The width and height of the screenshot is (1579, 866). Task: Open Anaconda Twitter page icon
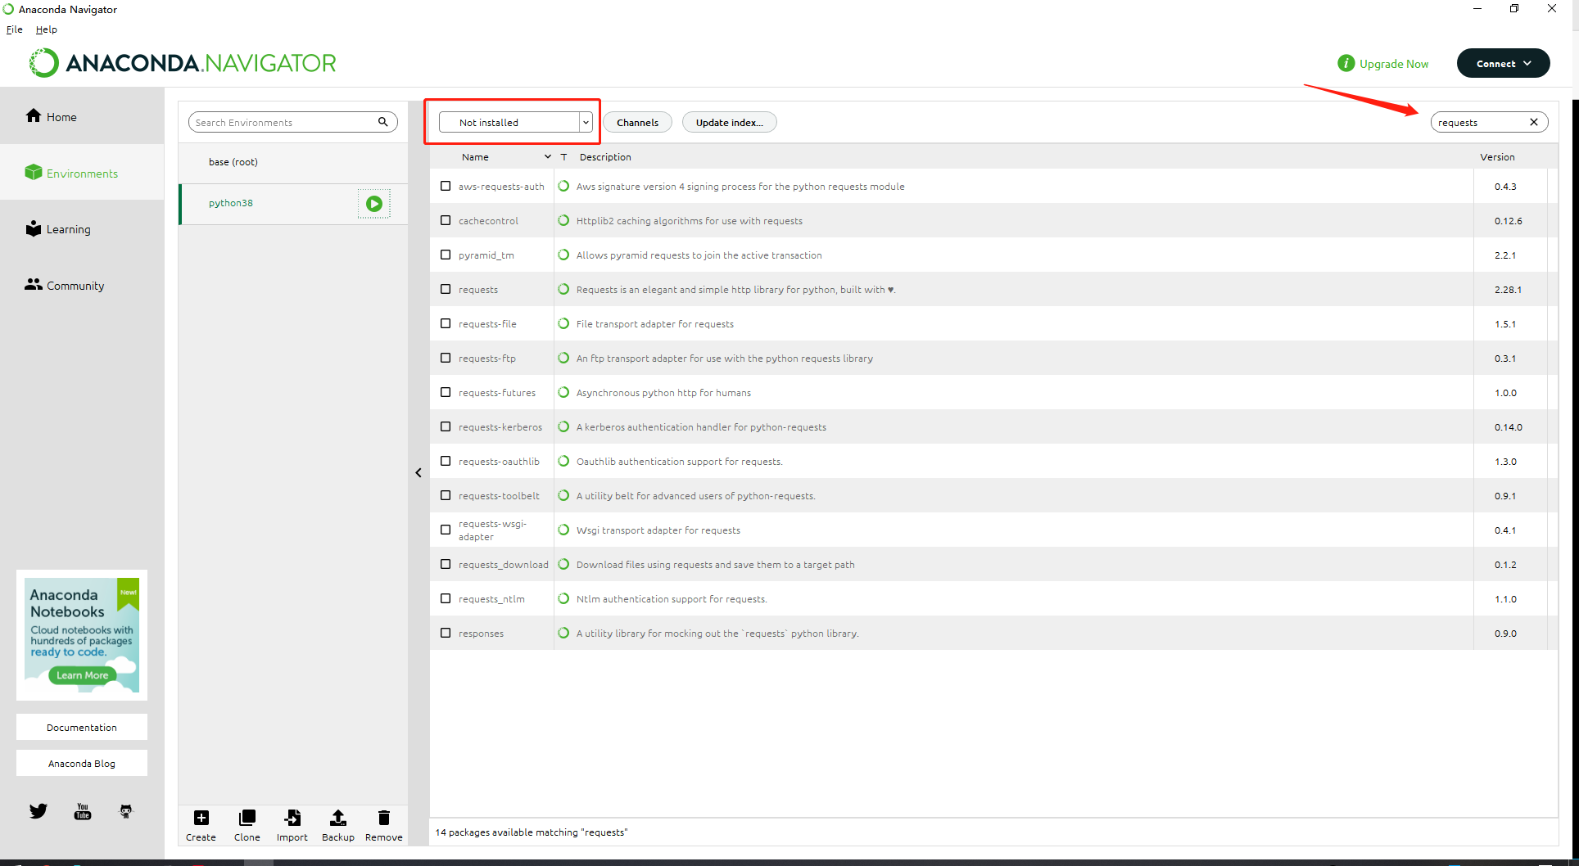[38, 811]
